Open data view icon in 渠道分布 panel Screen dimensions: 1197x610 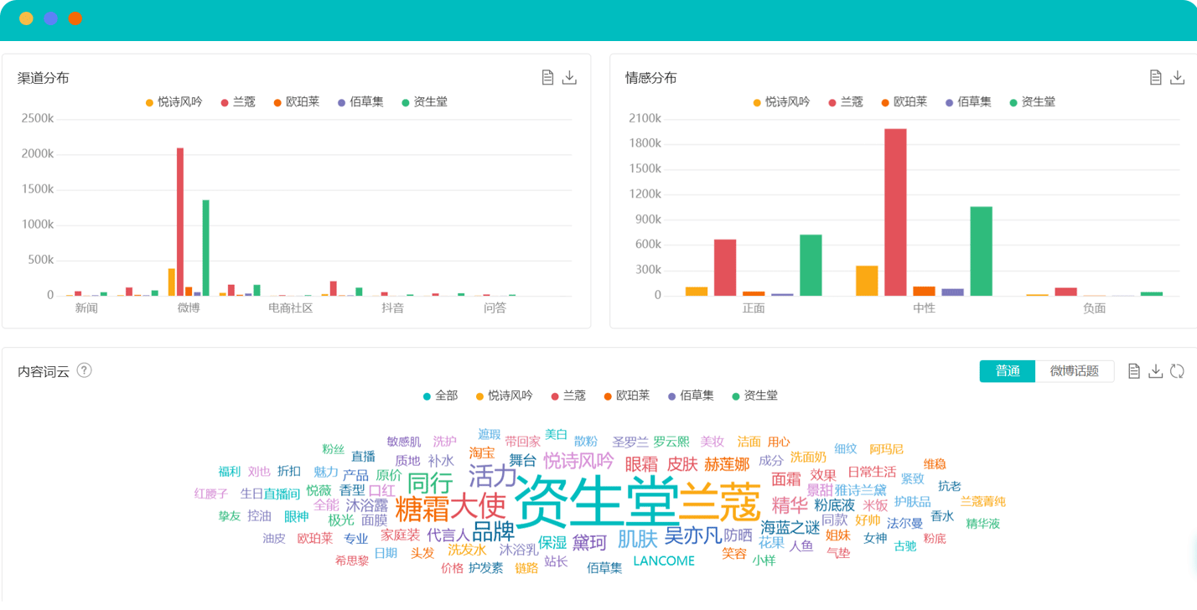point(547,78)
